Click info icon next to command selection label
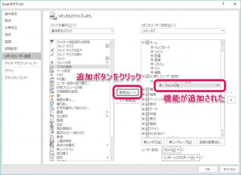241x175 pixels. (x=75, y=25)
